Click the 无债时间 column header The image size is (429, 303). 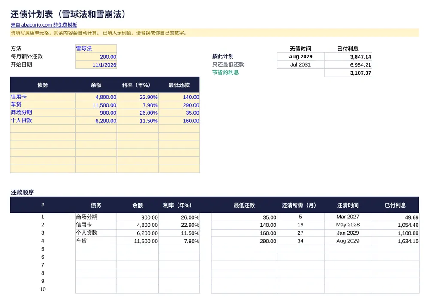[300, 49]
